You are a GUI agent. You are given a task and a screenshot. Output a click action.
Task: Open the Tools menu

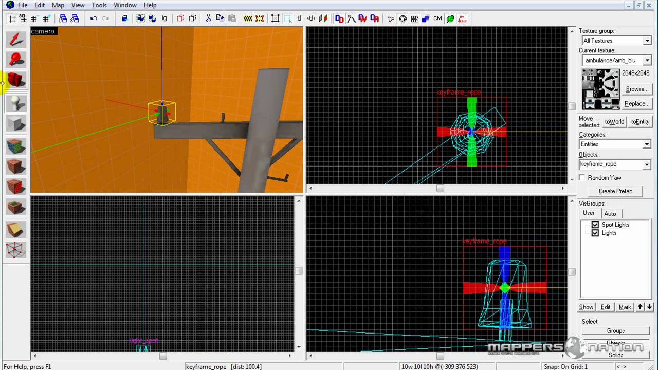[99, 5]
